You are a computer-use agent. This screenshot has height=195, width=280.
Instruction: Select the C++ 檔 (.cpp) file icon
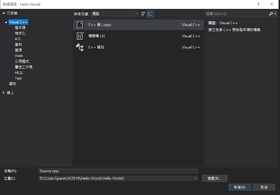[x=80, y=24]
